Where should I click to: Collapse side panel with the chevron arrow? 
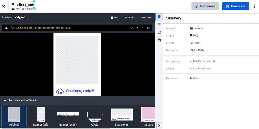[x=159, y=125]
